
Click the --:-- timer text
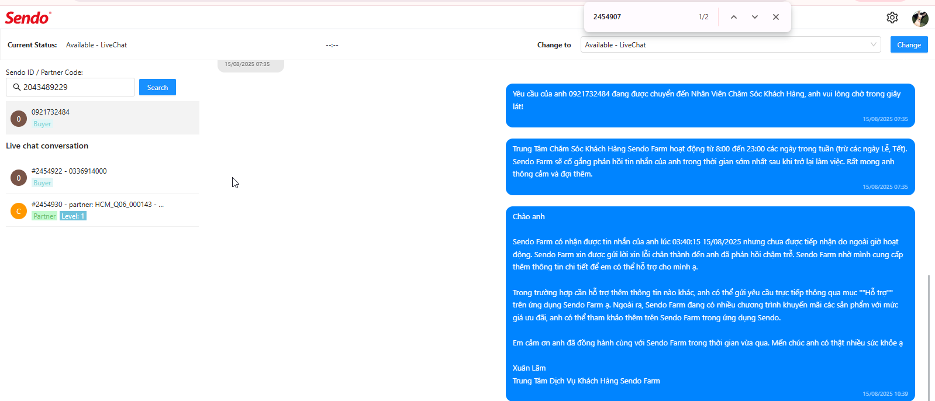[332, 45]
